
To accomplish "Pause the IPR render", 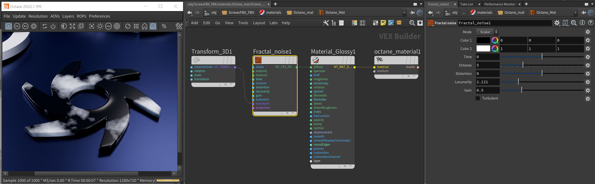I will (x=34, y=26).
